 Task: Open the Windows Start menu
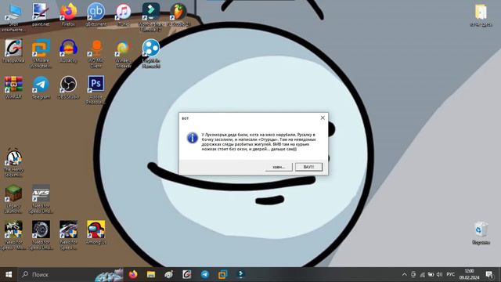click(x=9, y=274)
